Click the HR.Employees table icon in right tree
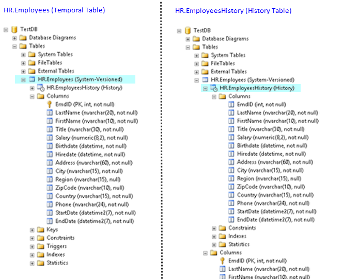Viewport: 343px width, 280px height. (205, 80)
